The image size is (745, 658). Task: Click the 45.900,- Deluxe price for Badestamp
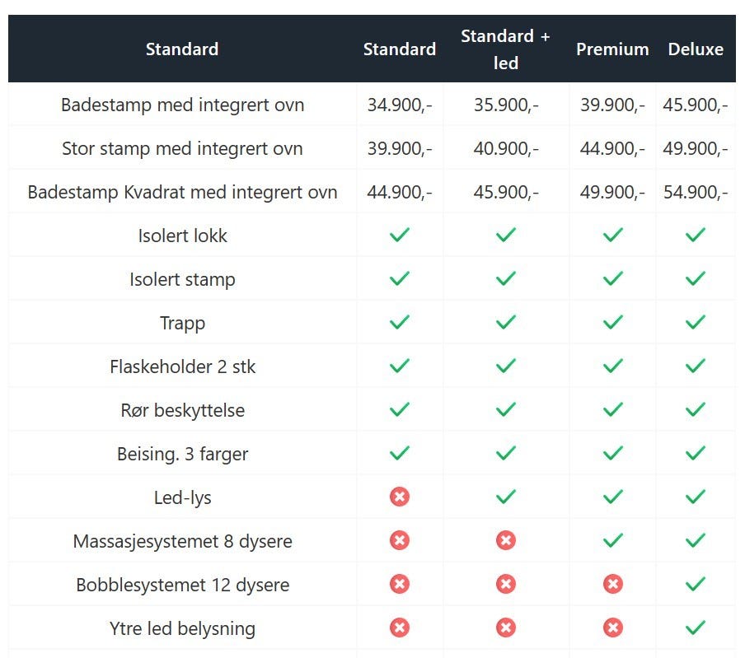click(x=696, y=105)
